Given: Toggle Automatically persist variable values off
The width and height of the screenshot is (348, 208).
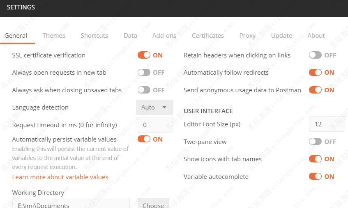Looking at the screenshot, I should pyautogui.click(x=144, y=139).
